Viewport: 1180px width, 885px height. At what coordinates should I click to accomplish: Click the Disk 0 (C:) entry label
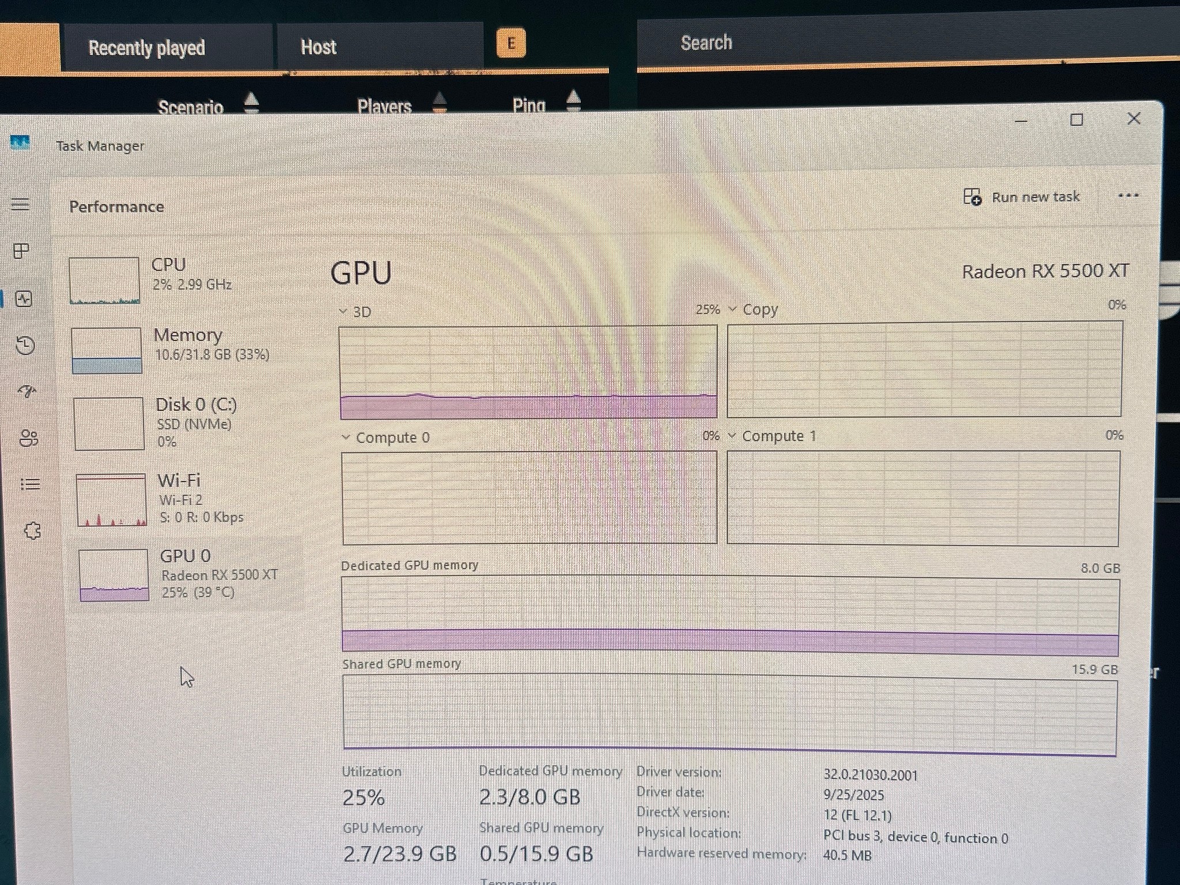(196, 404)
